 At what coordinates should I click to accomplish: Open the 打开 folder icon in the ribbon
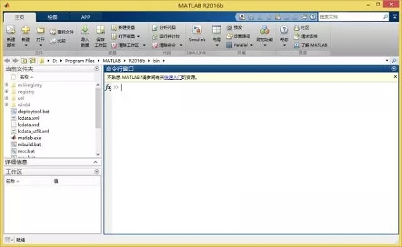click(x=40, y=31)
